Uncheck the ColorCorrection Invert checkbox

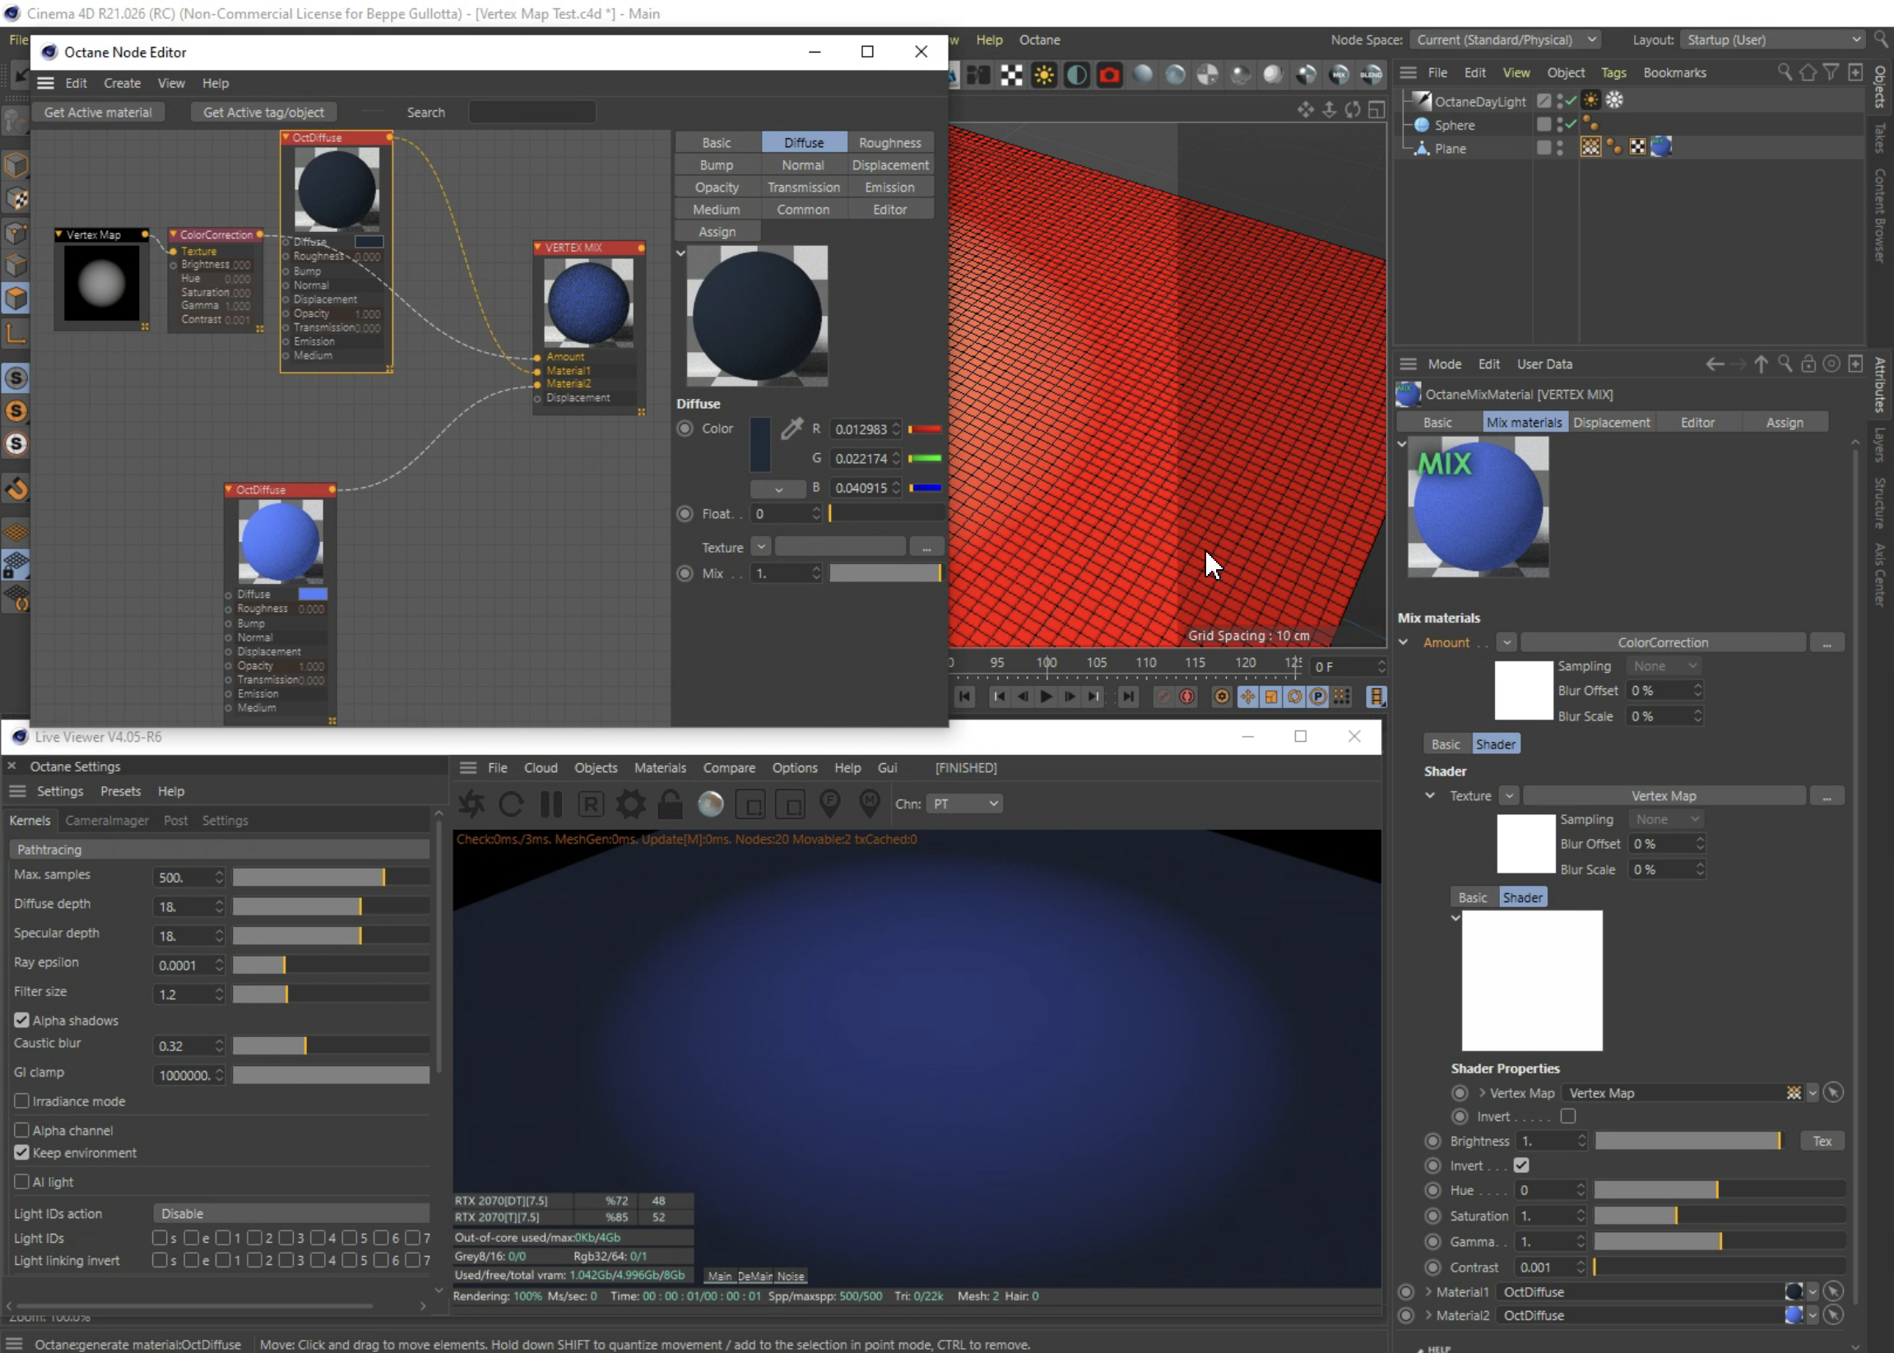click(1520, 1165)
